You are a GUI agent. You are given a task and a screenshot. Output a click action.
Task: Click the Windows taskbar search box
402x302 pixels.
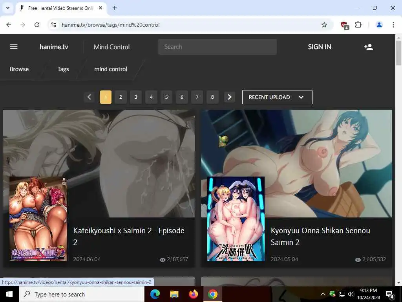pyautogui.click(x=82, y=294)
